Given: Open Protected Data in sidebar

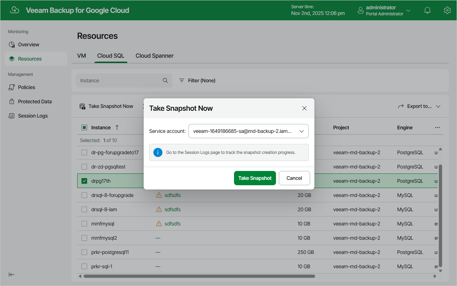Looking at the screenshot, I should tap(36, 102).
